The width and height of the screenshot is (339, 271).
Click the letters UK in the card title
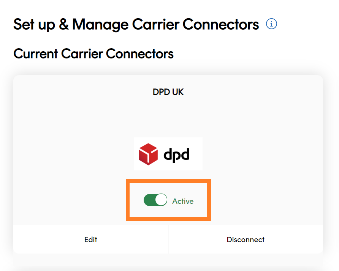[x=178, y=92]
